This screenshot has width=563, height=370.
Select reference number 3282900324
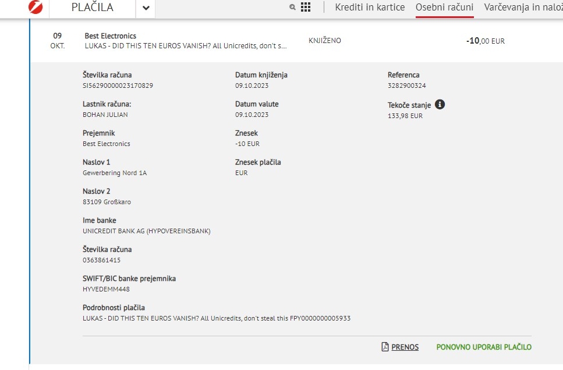[407, 86]
